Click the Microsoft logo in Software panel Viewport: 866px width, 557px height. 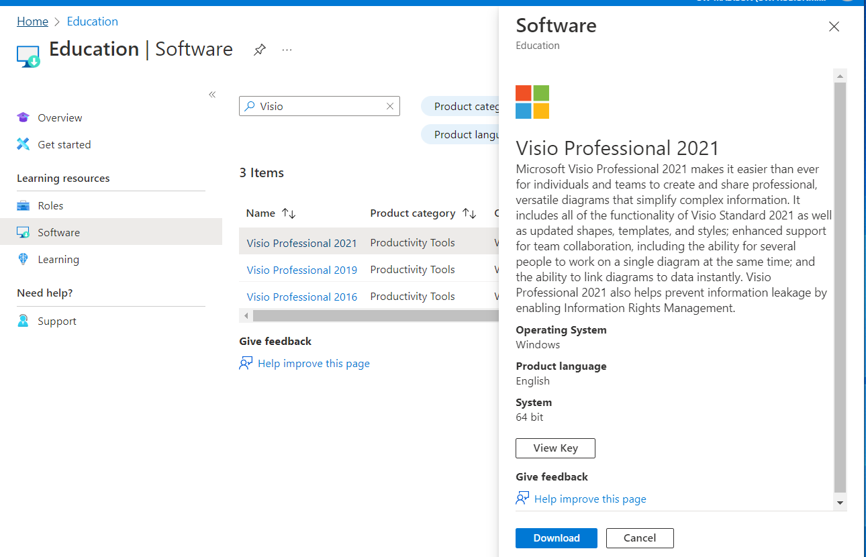pos(532,102)
